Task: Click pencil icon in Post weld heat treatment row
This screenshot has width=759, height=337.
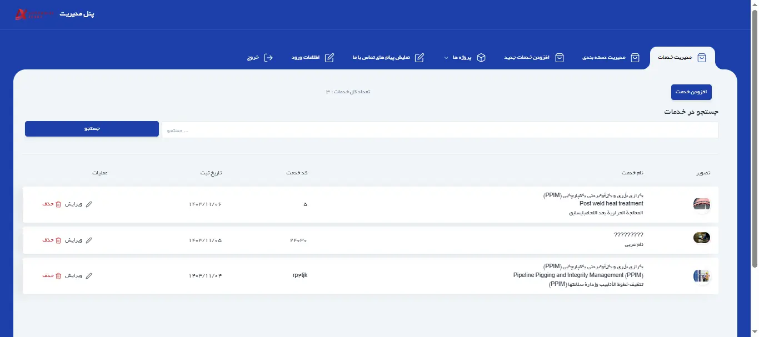Action: pos(89,204)
